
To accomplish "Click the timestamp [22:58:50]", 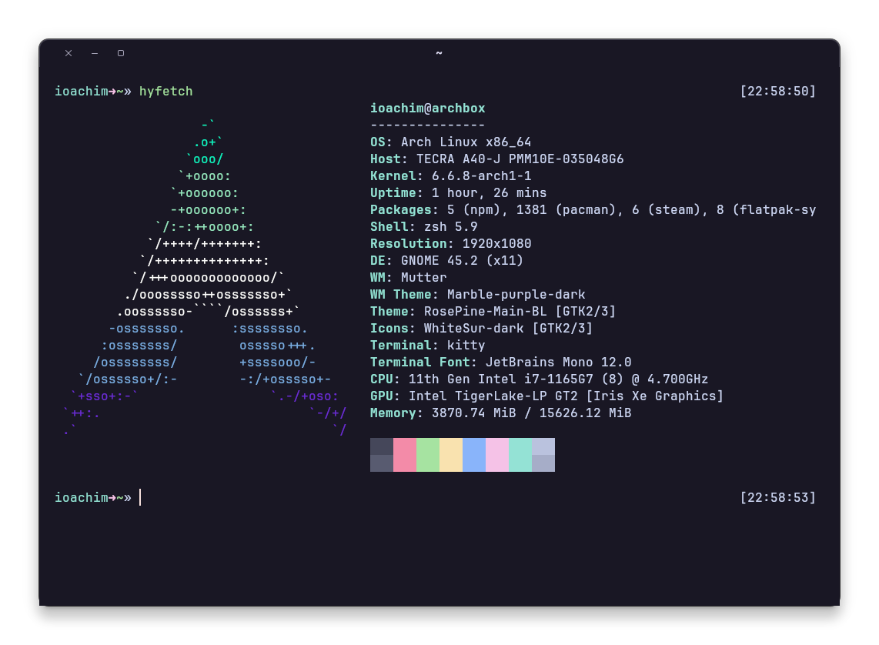I will pos(778,91).
